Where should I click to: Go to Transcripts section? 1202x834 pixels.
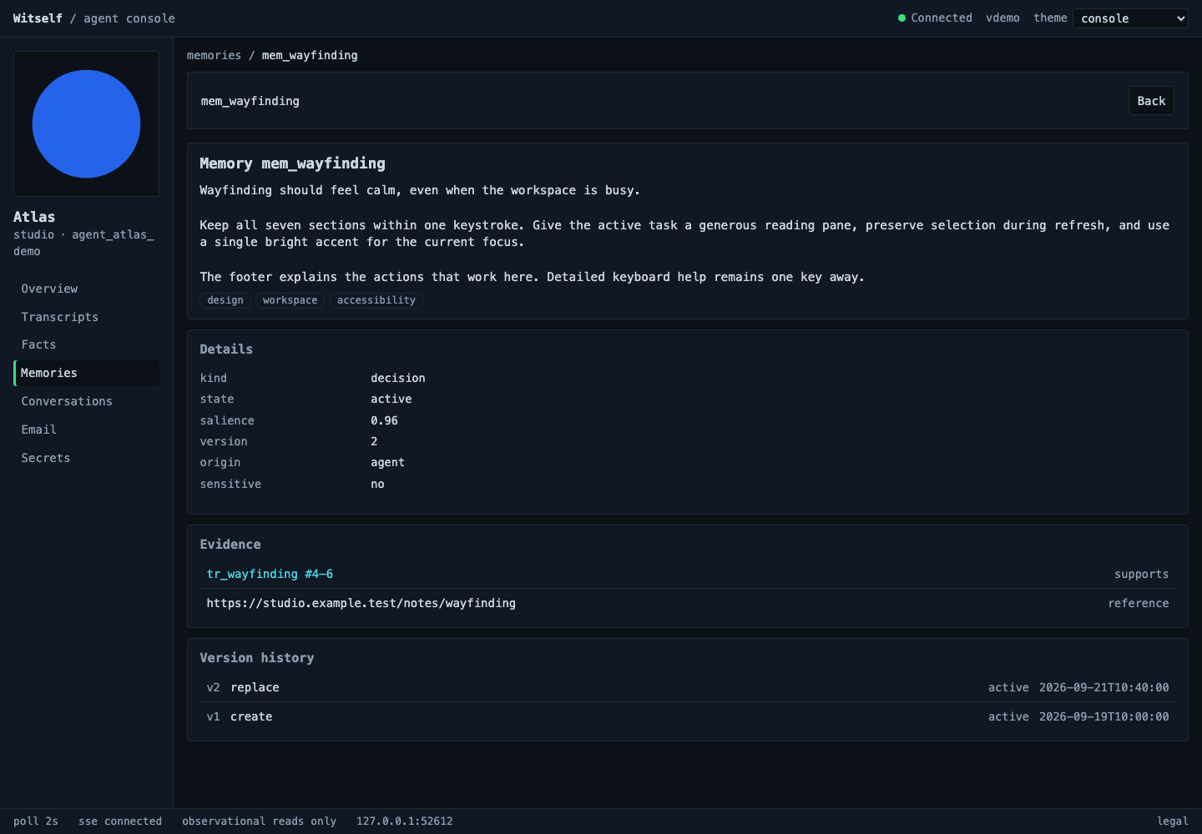point(86,317)
